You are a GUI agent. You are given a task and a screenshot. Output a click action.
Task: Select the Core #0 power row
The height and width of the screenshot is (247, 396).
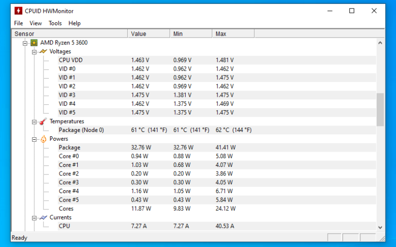217,156
